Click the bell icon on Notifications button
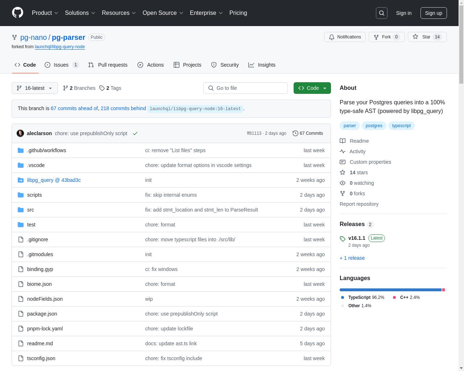Screen dimensions: 464x371 click(332, 37)
